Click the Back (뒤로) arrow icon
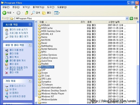The height and width of the screenshot is (105, 140). [x=4, y=13]
